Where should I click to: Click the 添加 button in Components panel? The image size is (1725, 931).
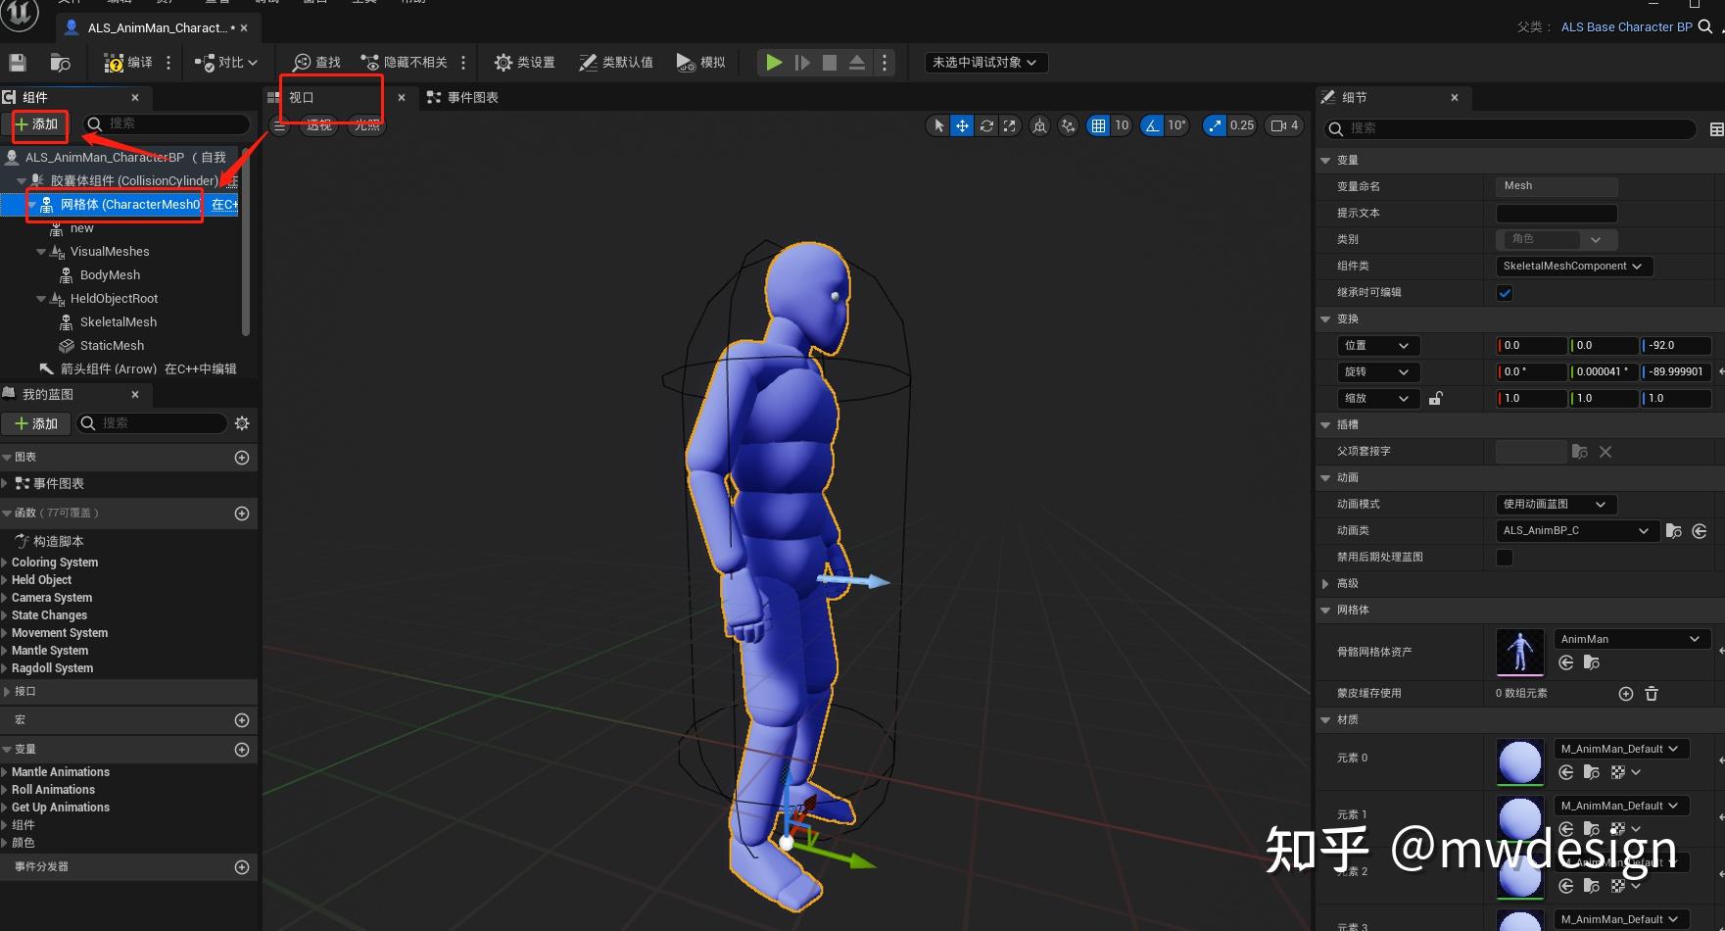pos(37,124)
